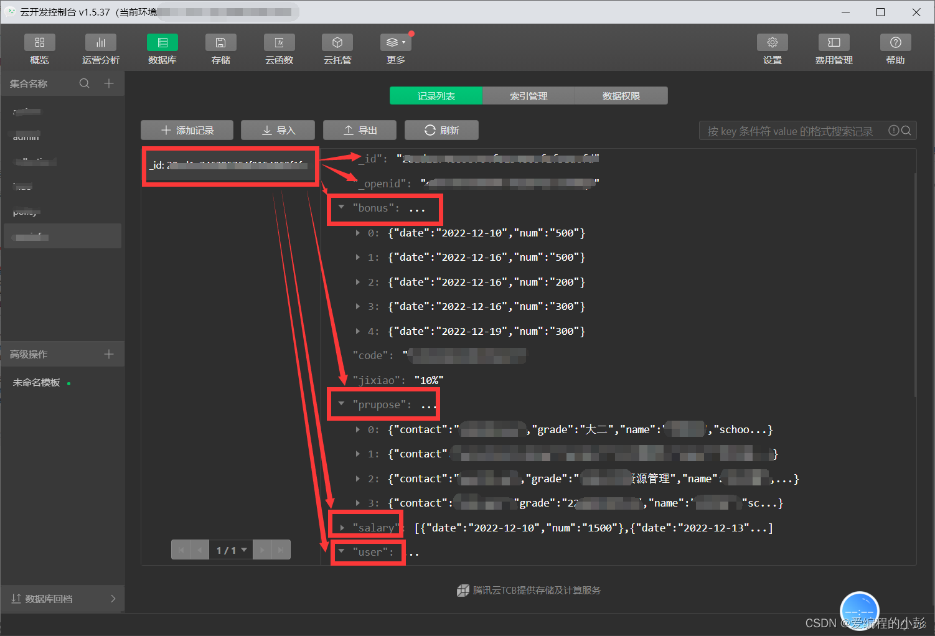
Task: Open the 概览 overview icon
Action: 39,42
